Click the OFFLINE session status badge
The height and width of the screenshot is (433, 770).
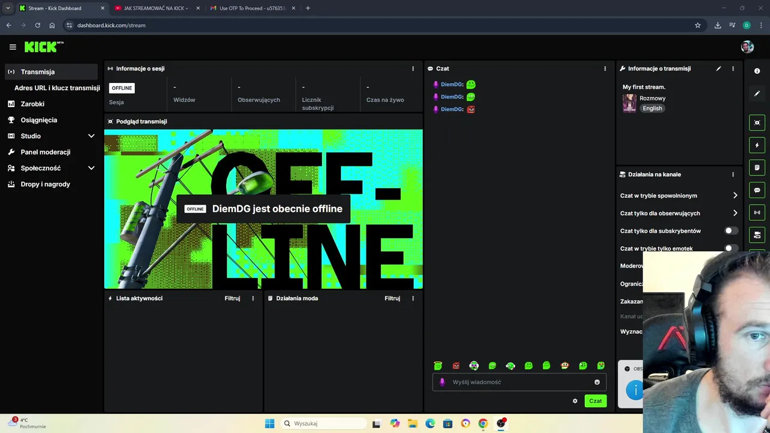[x=122, y=88]
